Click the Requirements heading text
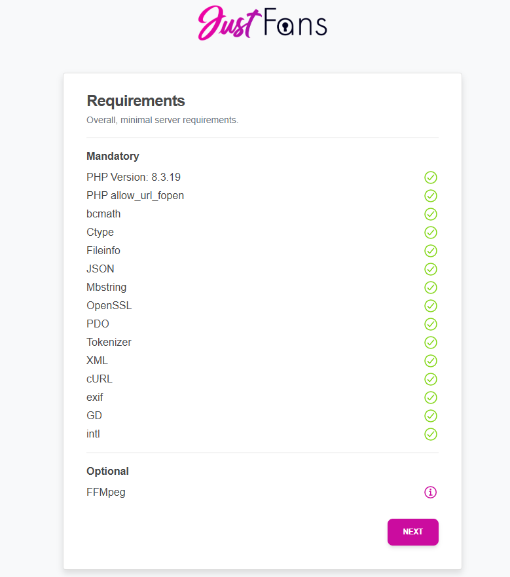The image size is (510, 577). point(136,101)
